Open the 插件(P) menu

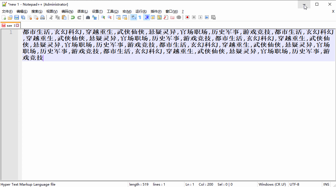156,11
